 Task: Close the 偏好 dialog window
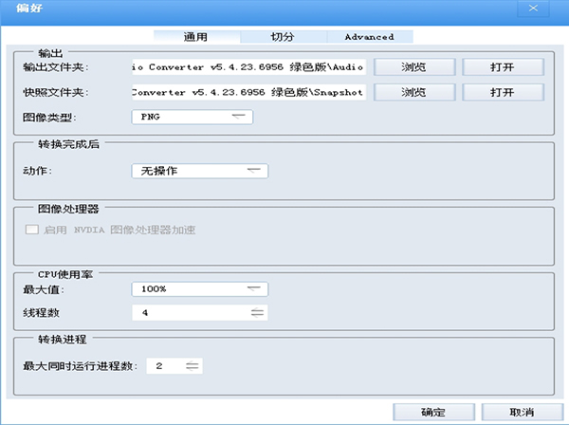[533, 9]
